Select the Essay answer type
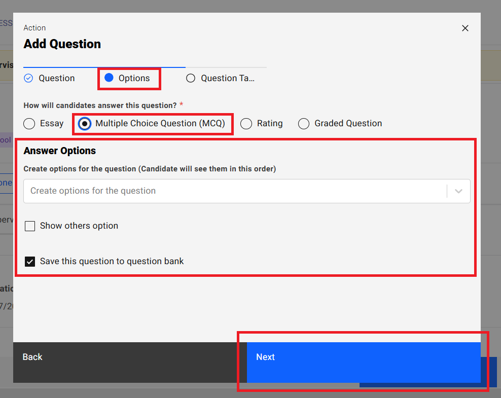This screenshot has width=501, height=398. [30, 124]
